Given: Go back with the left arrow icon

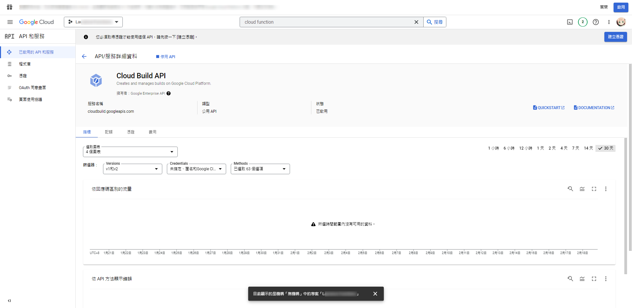Looking at the screenshot, I should (x=84, y=57).
